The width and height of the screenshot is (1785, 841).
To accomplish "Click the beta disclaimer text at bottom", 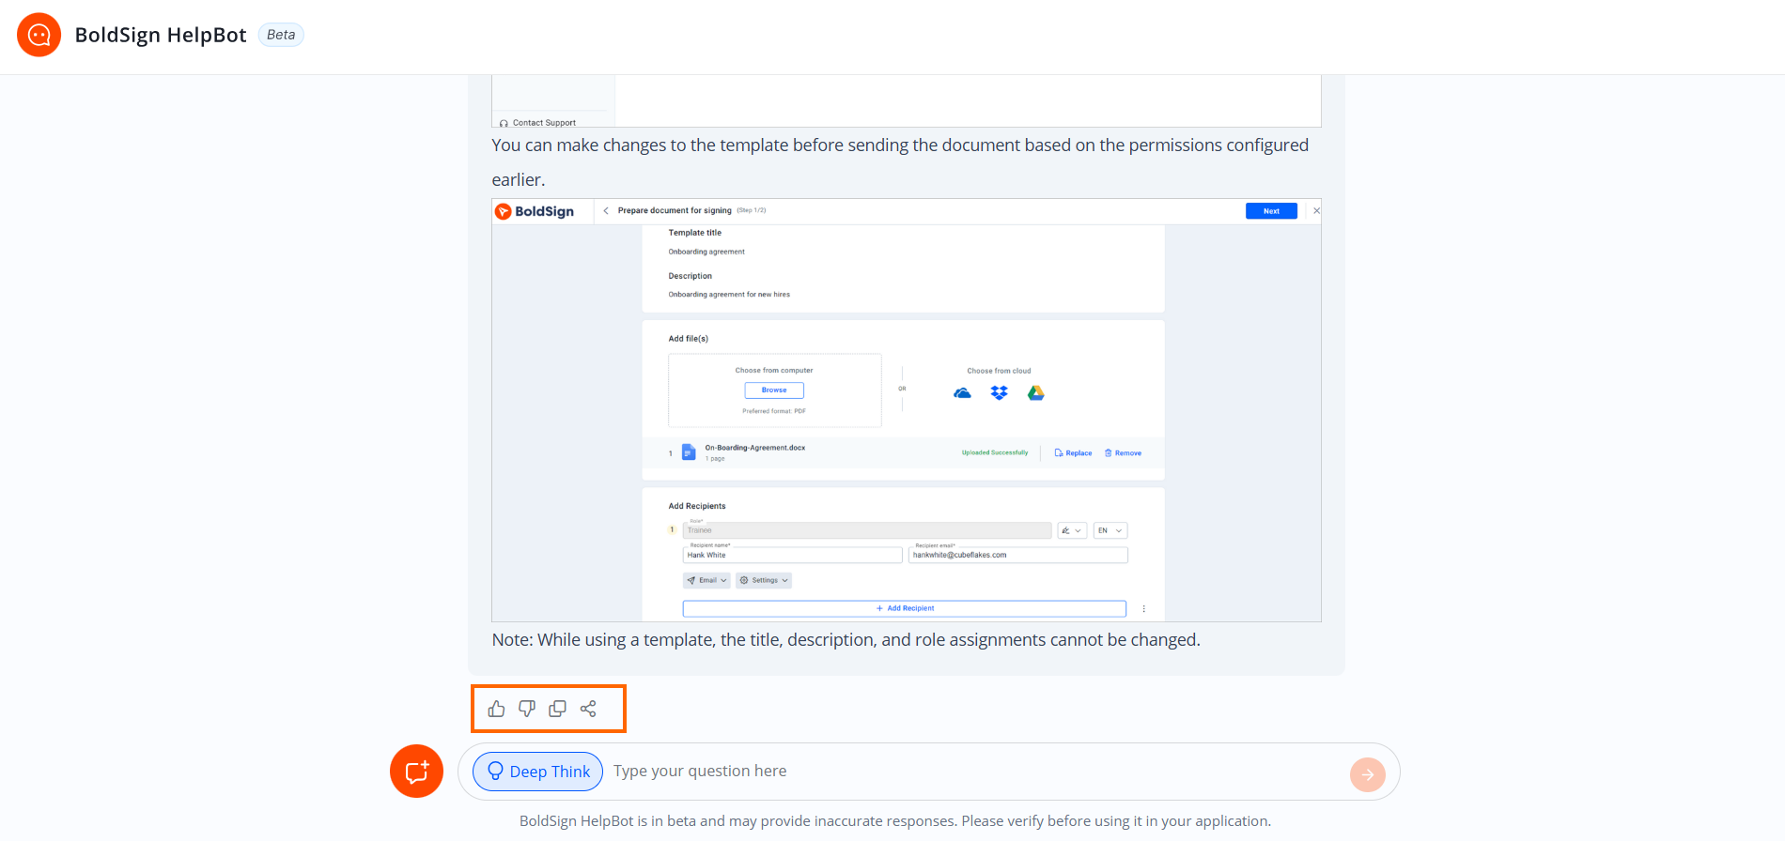I will point(895,821).
